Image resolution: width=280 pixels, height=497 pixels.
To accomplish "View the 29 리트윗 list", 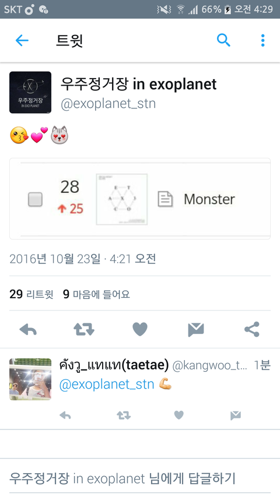I will point(32,294).
